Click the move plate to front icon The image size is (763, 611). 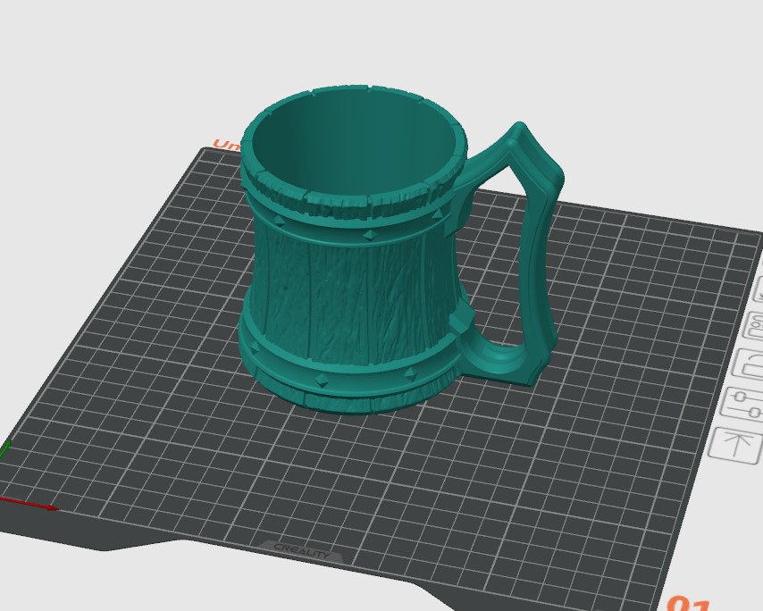(735, 444)
